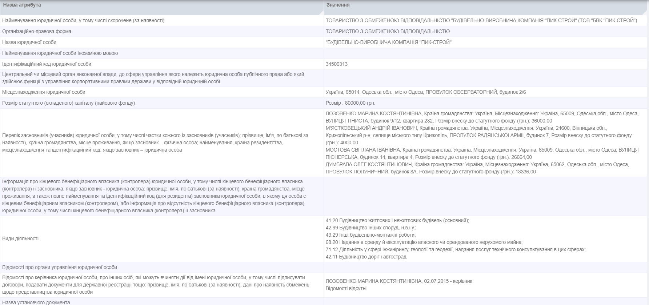Select the identification code 34506313
This screenshot has width=649, height=305.
tap(337, 64)
